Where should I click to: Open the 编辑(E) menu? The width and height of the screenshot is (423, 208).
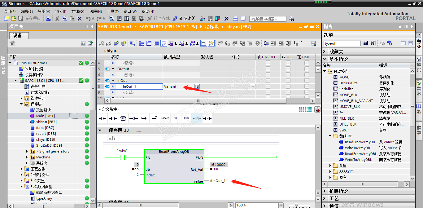[27, 11]
